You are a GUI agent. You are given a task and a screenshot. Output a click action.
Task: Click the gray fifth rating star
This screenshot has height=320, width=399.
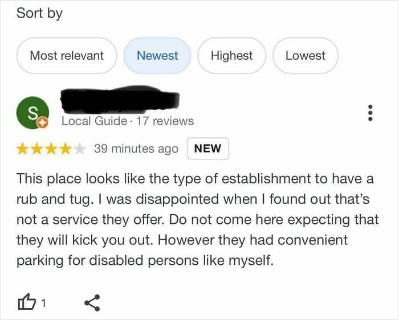[80, 149]
